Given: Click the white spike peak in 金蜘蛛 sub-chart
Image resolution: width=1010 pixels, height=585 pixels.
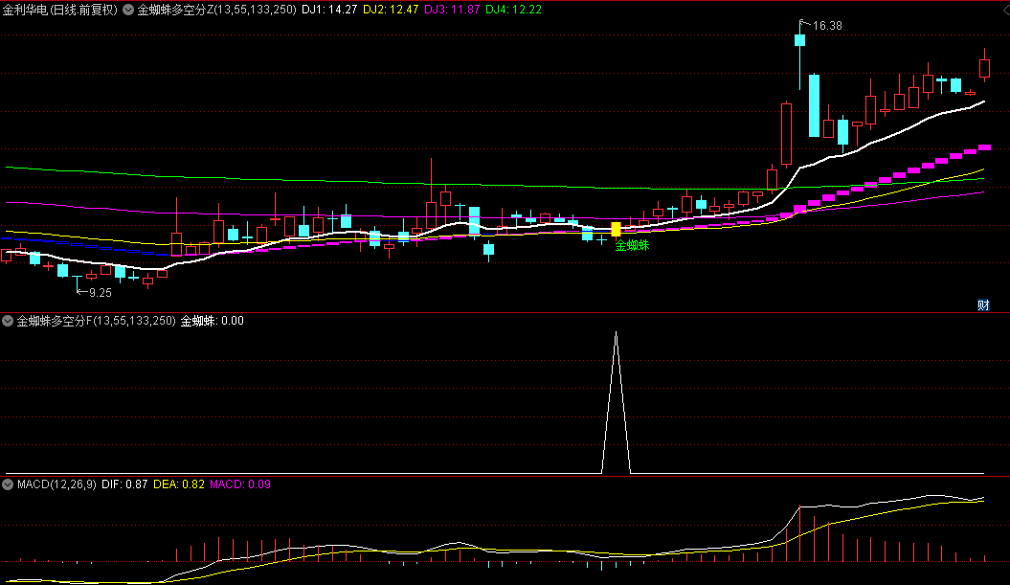Looking at the screenshot, I should pos(616,334).
